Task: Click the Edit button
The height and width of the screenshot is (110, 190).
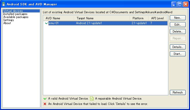Action: click(x=178, y=25)
